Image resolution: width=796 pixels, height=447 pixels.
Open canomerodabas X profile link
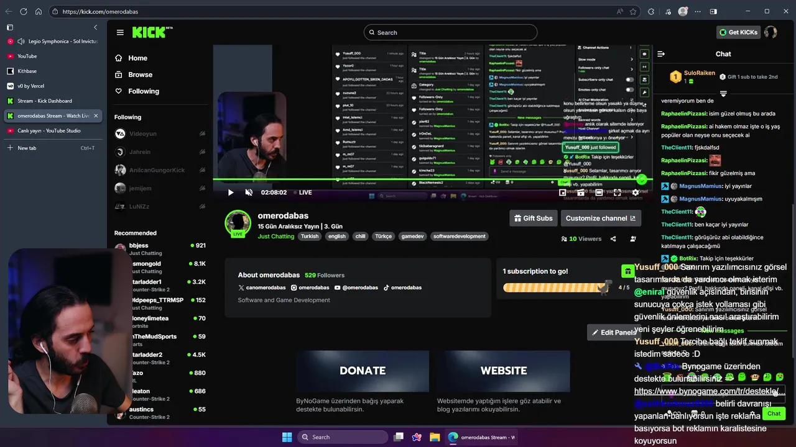coord(262,287)
